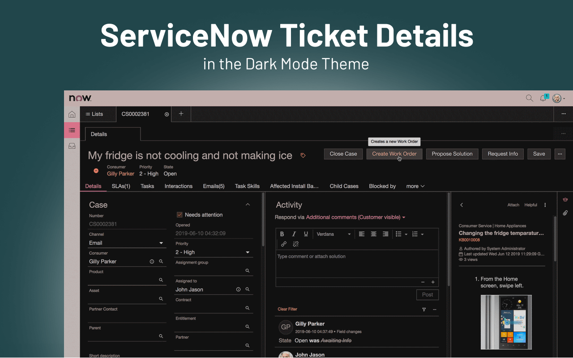573x358 pixels.
Task: Open bulleted list style dropdown arrow
Action: tap(406, 234)
